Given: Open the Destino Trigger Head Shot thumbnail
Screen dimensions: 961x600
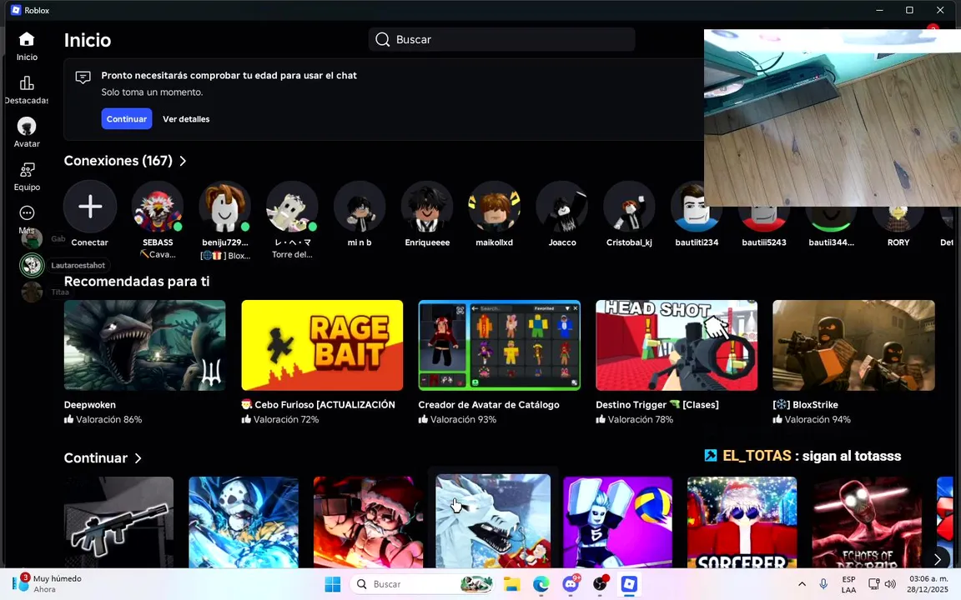Looking at the screenshot, I should click(x=677, y=345).
